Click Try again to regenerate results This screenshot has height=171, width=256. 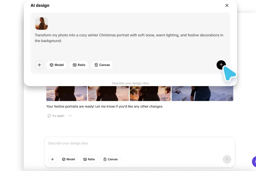tap(56, 116)
